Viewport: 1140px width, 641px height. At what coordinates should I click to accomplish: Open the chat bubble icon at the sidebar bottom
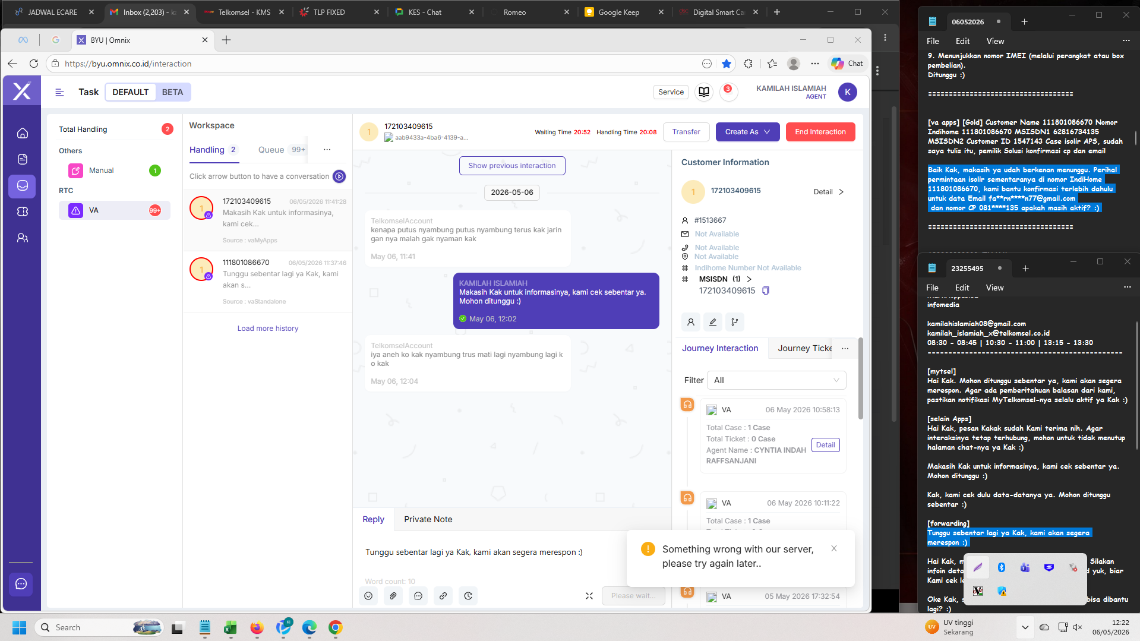(x=21, y=584)
